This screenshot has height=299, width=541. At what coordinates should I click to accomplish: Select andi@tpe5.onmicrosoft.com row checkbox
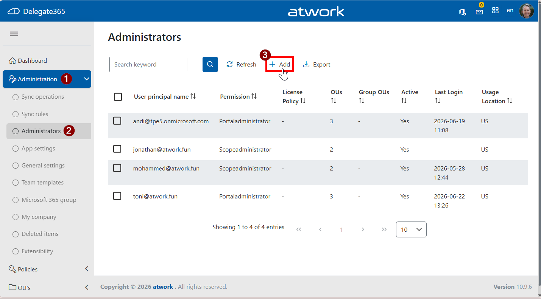click(117, 121)
